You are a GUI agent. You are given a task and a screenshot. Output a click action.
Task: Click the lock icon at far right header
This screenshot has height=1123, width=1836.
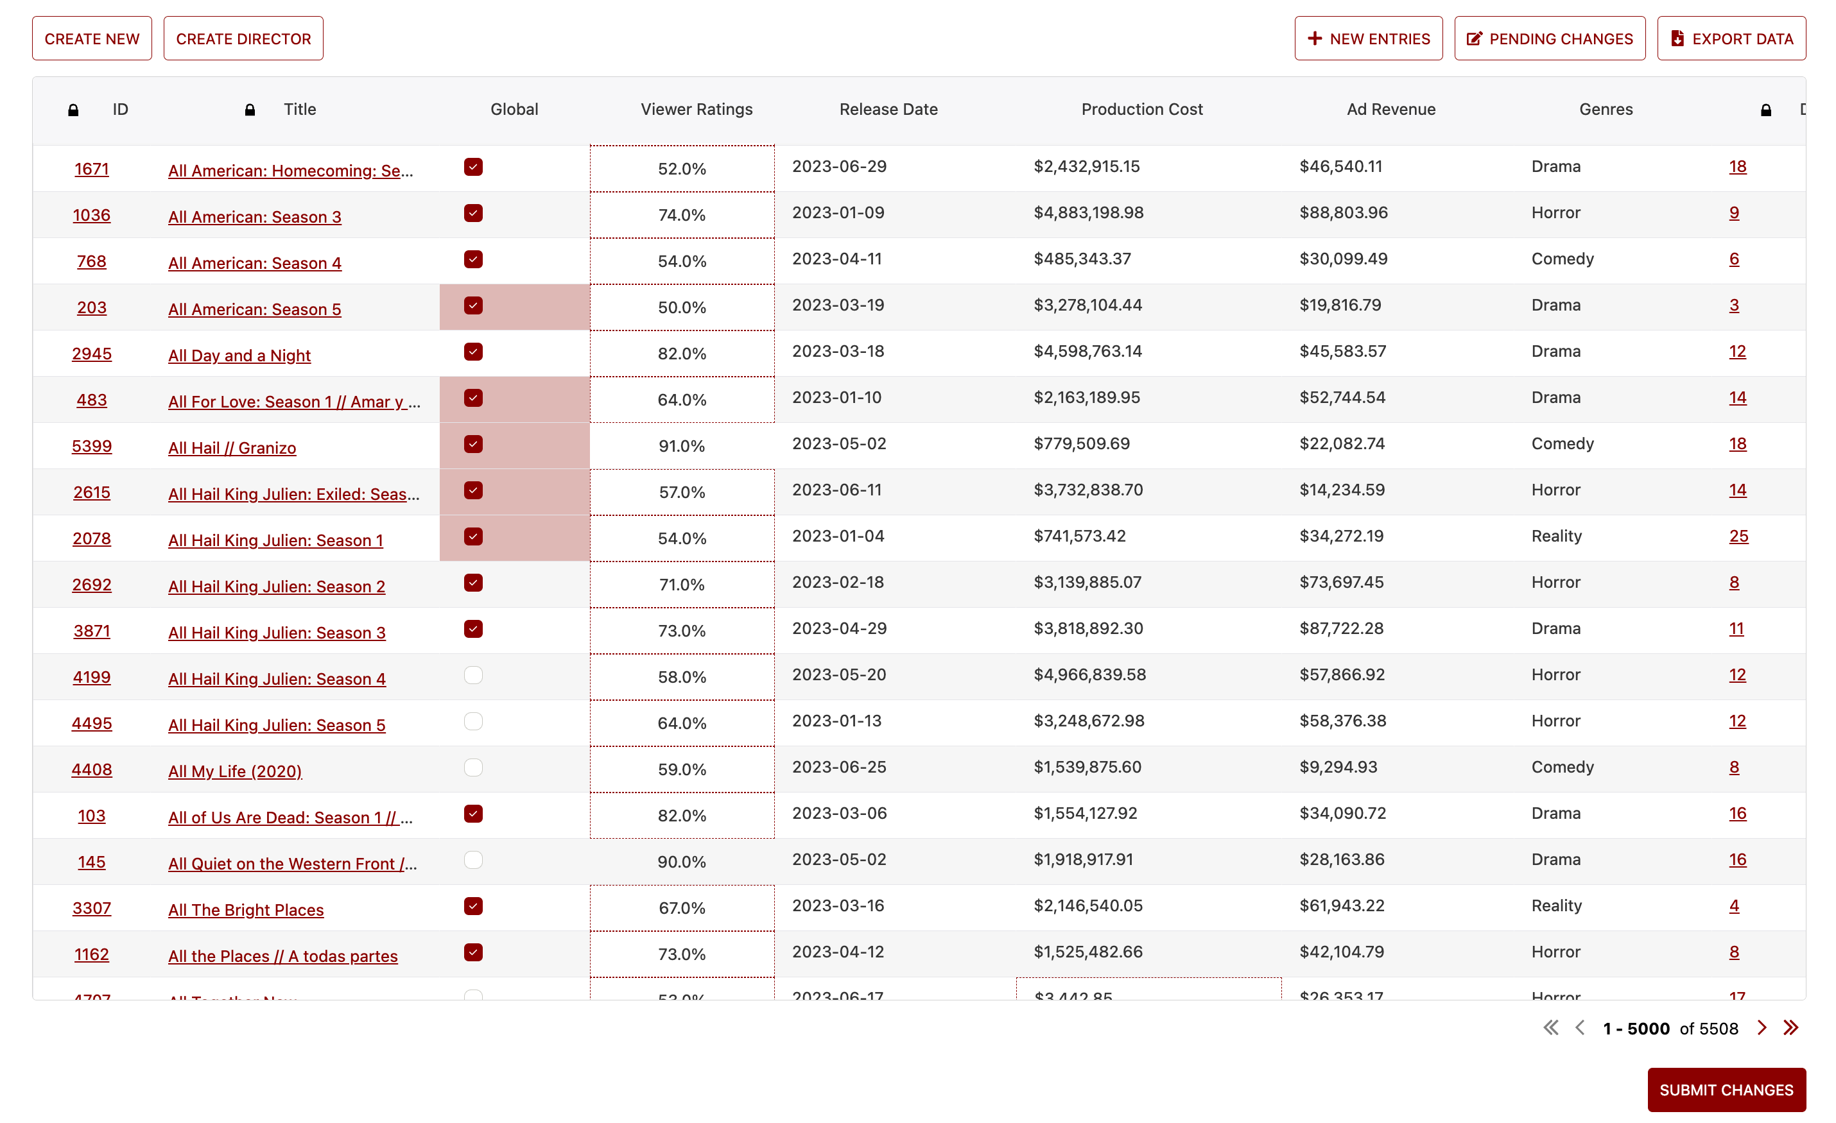[x=1765, y=110]
